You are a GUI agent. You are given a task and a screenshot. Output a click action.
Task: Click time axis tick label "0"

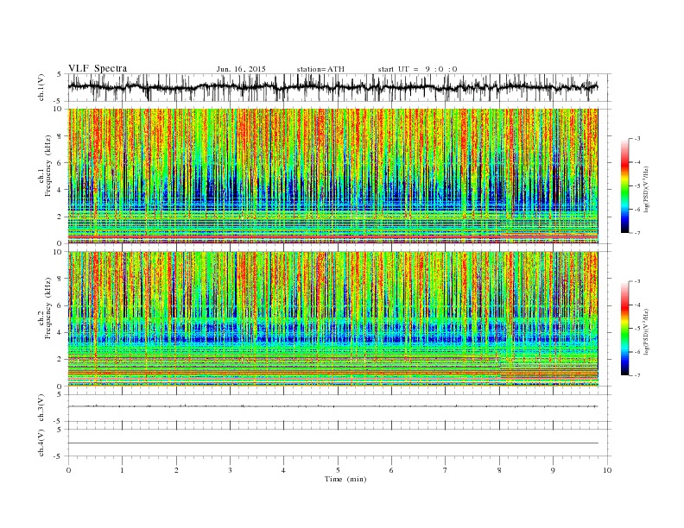pyautogui.click(x=68, y=470)
